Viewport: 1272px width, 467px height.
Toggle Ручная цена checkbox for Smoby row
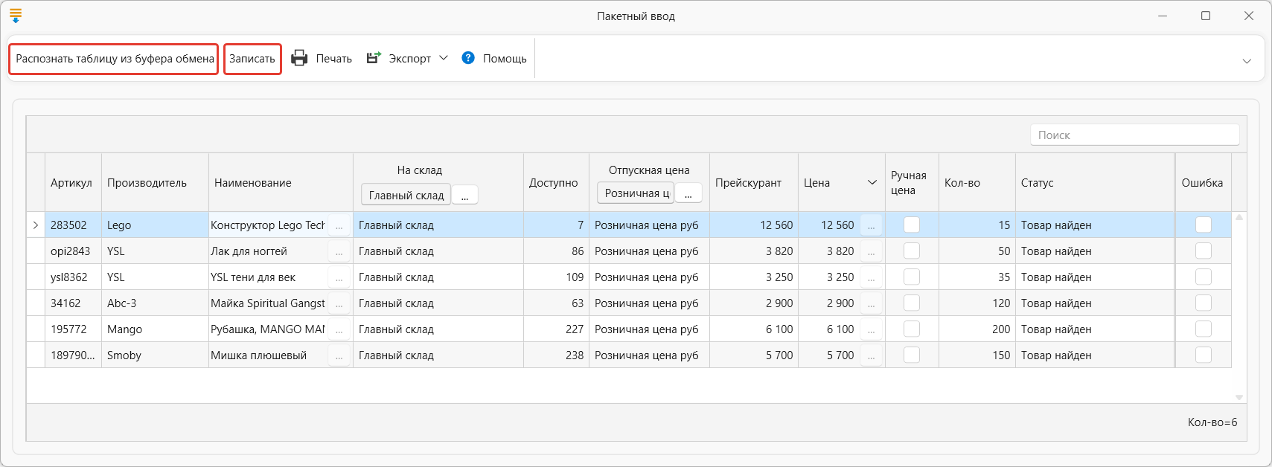pos(912,355)
